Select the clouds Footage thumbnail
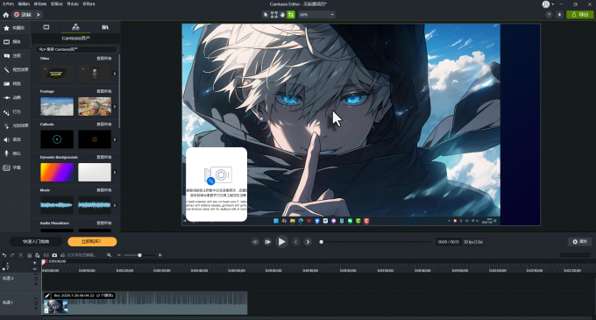This screenshot has height=320, width=596. coord(57,106)
